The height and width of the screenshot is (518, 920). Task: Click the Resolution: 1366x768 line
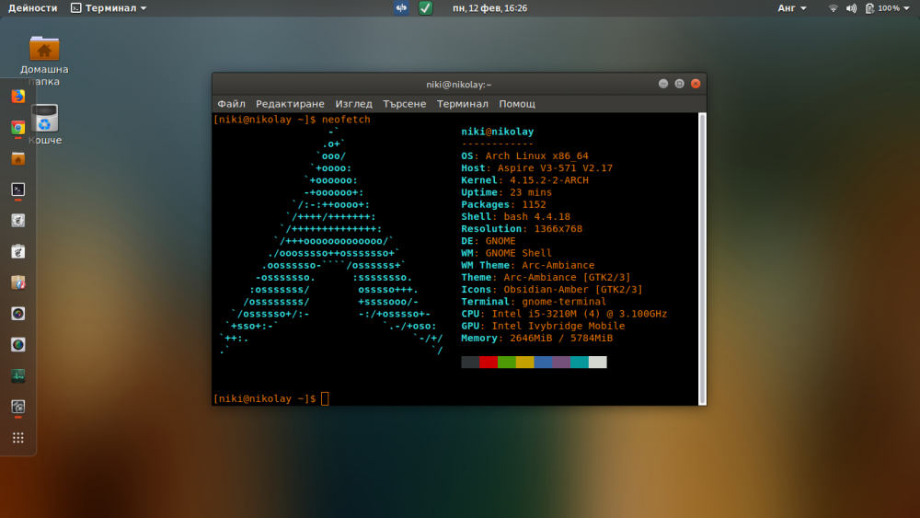pyautogui.click(x=522, y=229)
